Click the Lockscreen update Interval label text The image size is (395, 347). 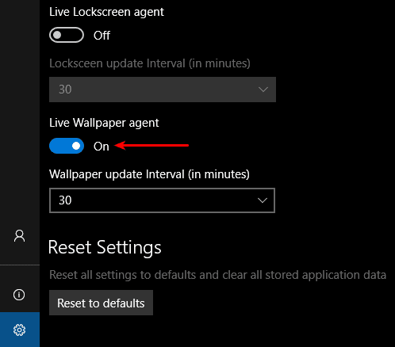(150, 63)
